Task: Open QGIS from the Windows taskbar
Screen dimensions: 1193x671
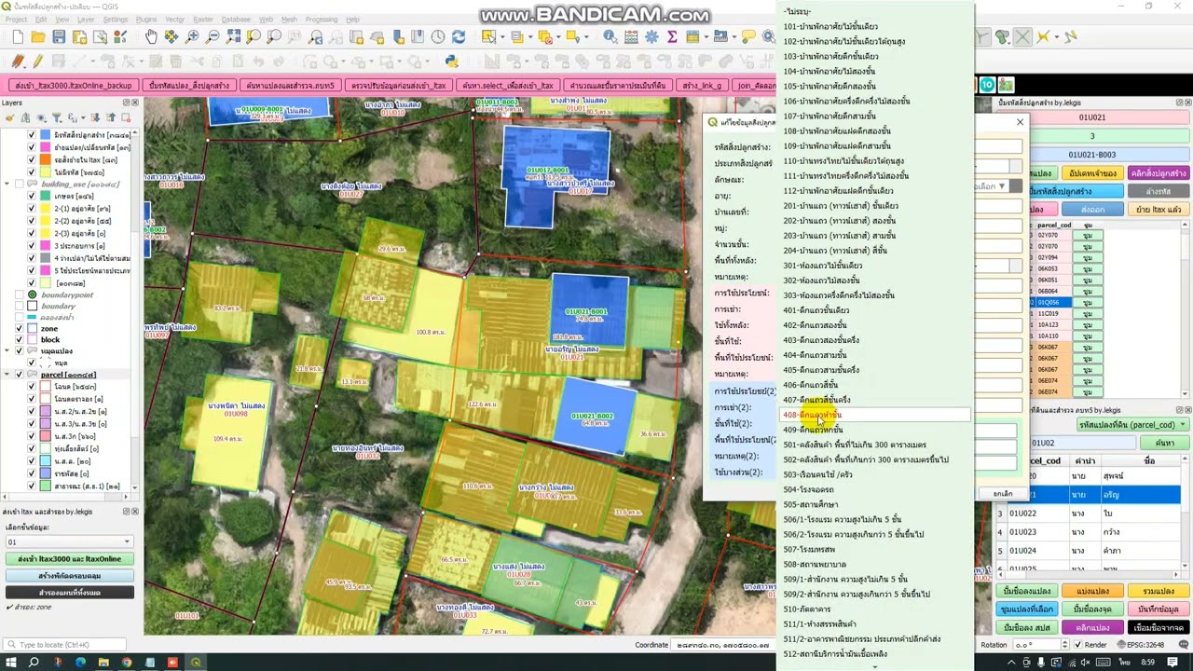Action: click(x=196, y=663)
